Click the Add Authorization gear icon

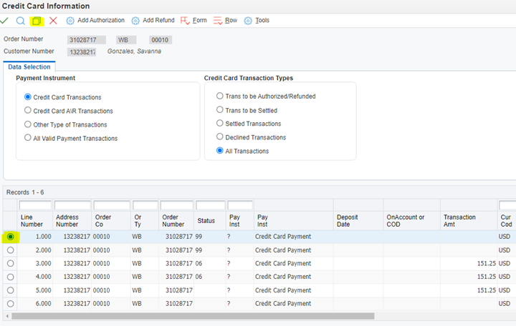tap(70, 21)
